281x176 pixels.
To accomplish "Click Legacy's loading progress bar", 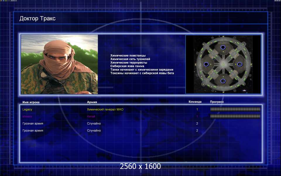I will click(235, 109).
